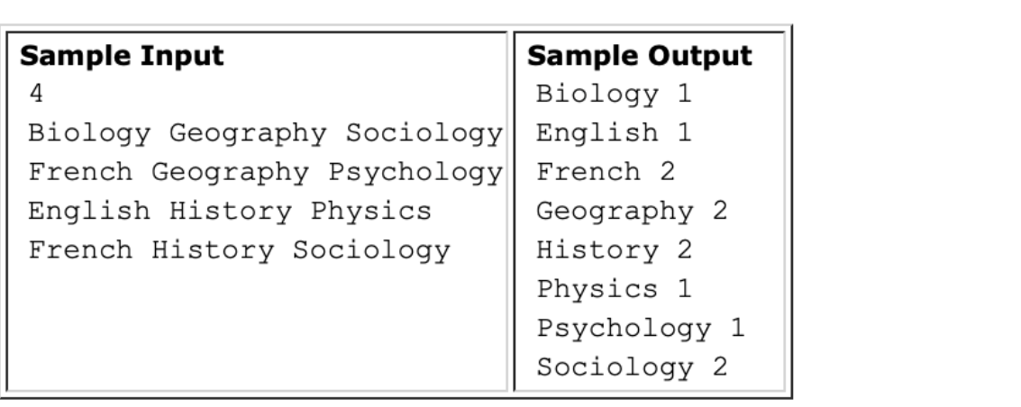Click Geography in the French Geography Psychology line
The image size is (1021, 407).
tap(231, 173)
